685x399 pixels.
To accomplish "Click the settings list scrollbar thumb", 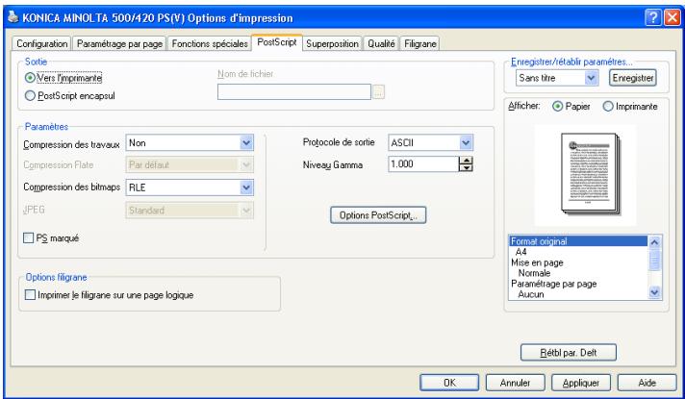I will (654, 261).
